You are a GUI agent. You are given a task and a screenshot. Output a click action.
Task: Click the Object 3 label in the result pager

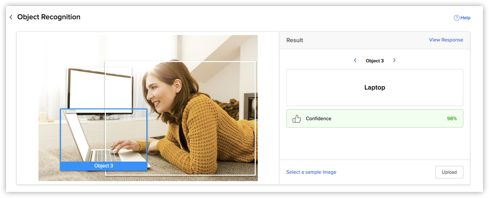click(x=375, y=61)
